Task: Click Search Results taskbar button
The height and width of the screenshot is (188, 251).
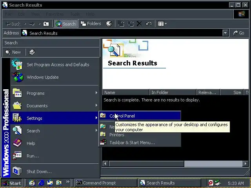Action: (x=170, y=183)
